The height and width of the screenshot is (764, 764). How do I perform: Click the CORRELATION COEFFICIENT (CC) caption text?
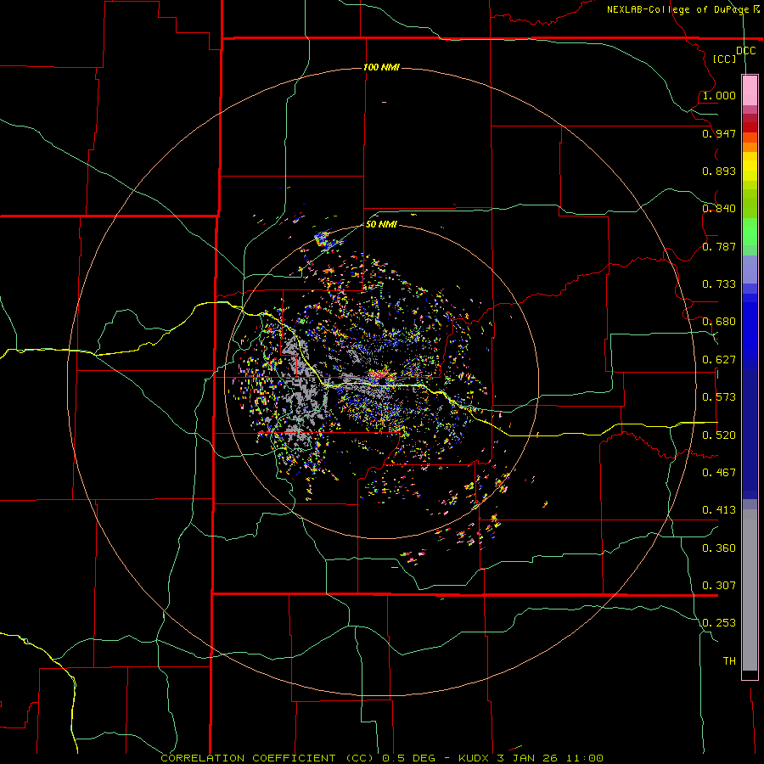[x=267, y=758]
